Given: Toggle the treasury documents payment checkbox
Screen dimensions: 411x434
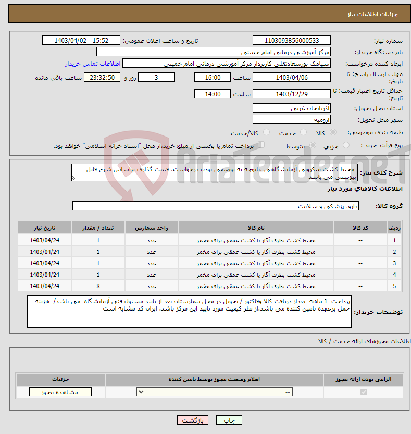Looking at the screenshot, I should coord(261,145).
